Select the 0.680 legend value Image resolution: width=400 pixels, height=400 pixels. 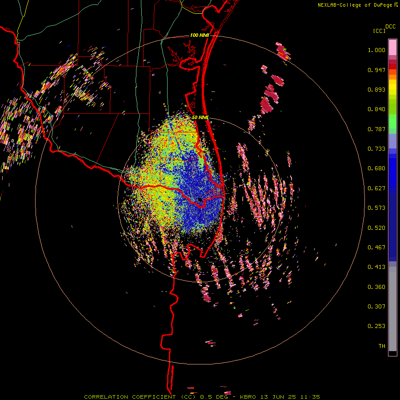376,168
